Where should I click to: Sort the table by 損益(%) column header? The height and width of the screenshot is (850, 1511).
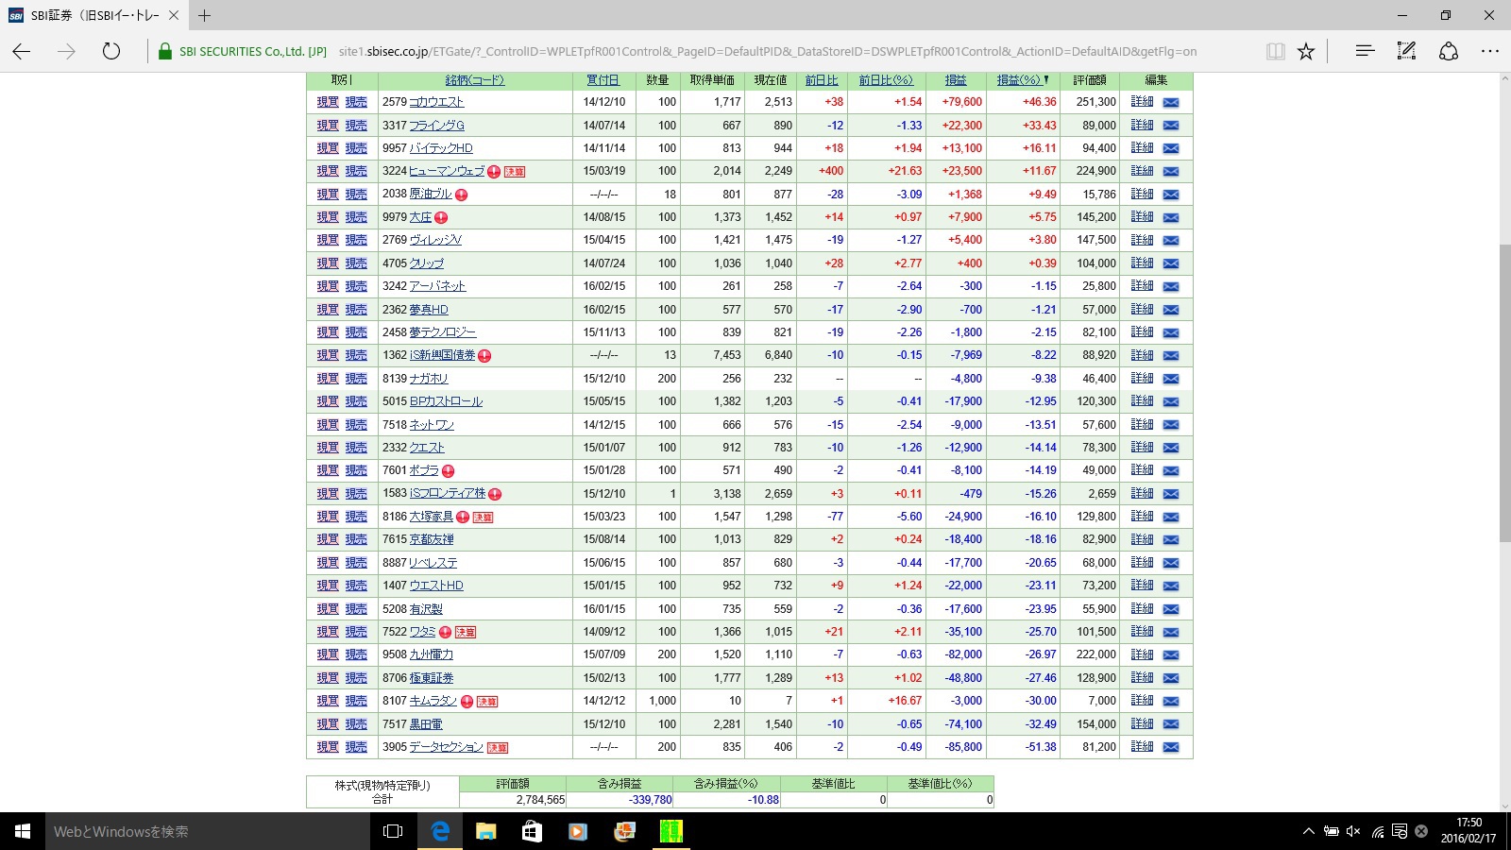[x=1018, y=80]
